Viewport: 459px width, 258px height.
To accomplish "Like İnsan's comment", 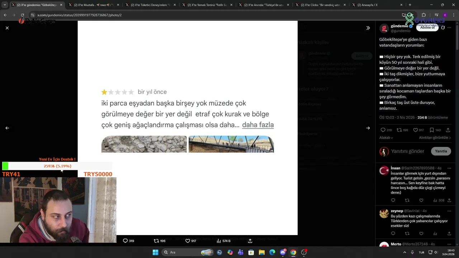I will click(421, 200).
